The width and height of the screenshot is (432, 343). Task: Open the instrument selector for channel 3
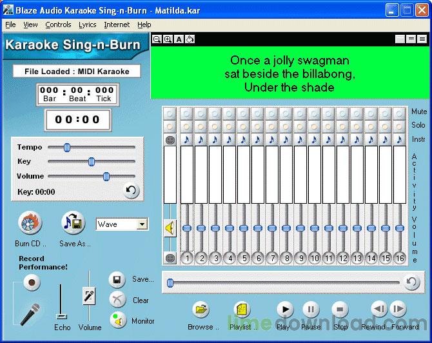pos(215,139)
